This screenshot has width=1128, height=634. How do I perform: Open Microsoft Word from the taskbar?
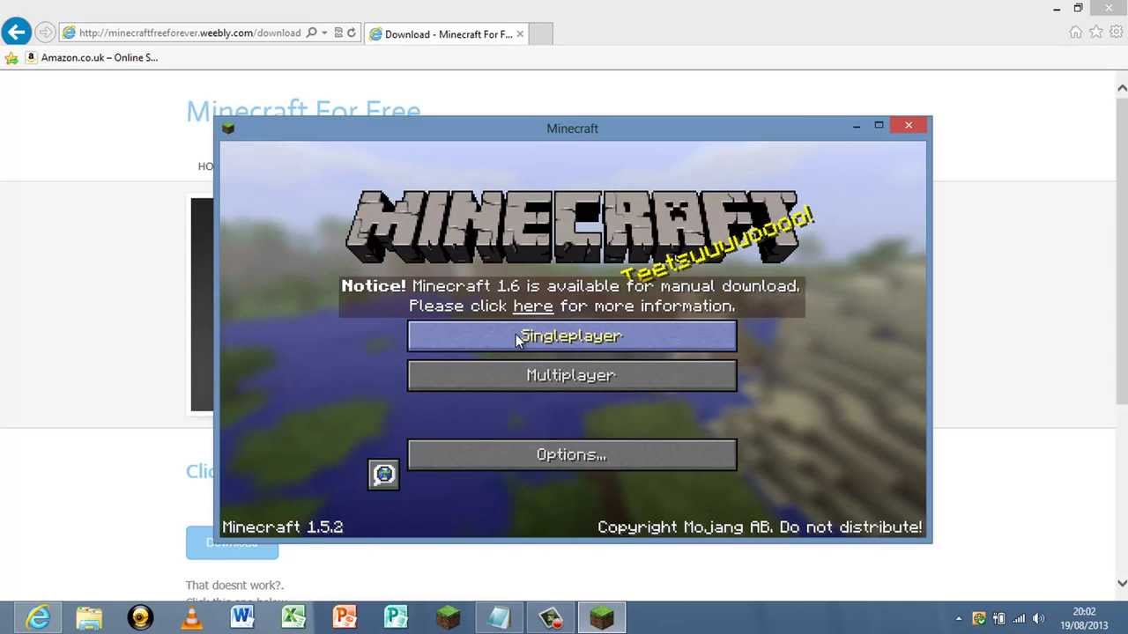[242, 617]
